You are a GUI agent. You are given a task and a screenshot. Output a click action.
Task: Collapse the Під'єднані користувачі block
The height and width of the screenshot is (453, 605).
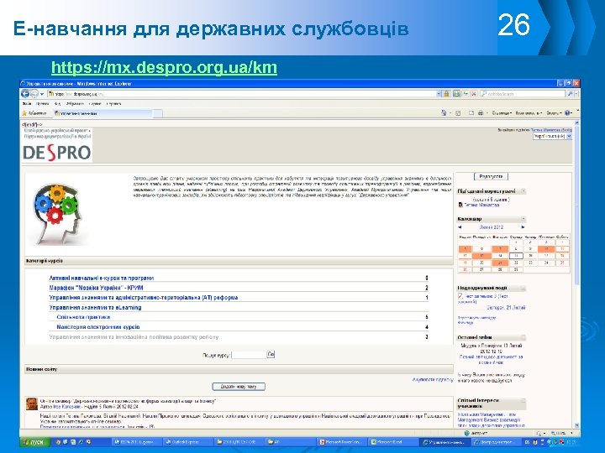point(523,191)
